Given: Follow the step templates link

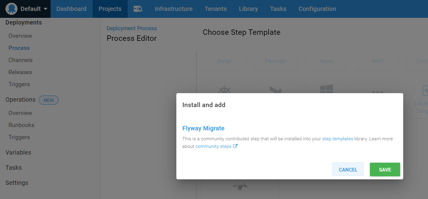Looking at the screenshot, I should pos(338,139).
